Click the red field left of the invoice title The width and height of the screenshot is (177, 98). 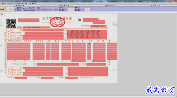(x=29, y=20)
